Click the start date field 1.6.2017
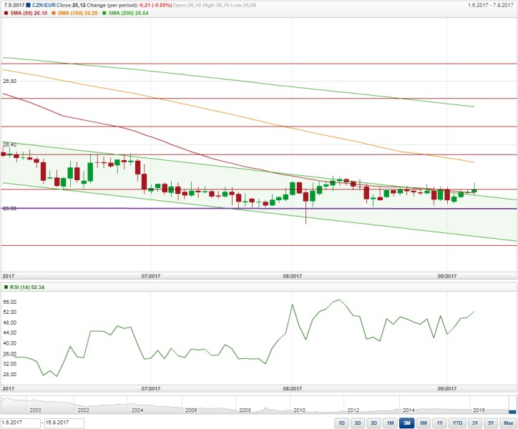The height and width of the screenshot is (429, 518). pyautogui.click(x=21, y=423)
